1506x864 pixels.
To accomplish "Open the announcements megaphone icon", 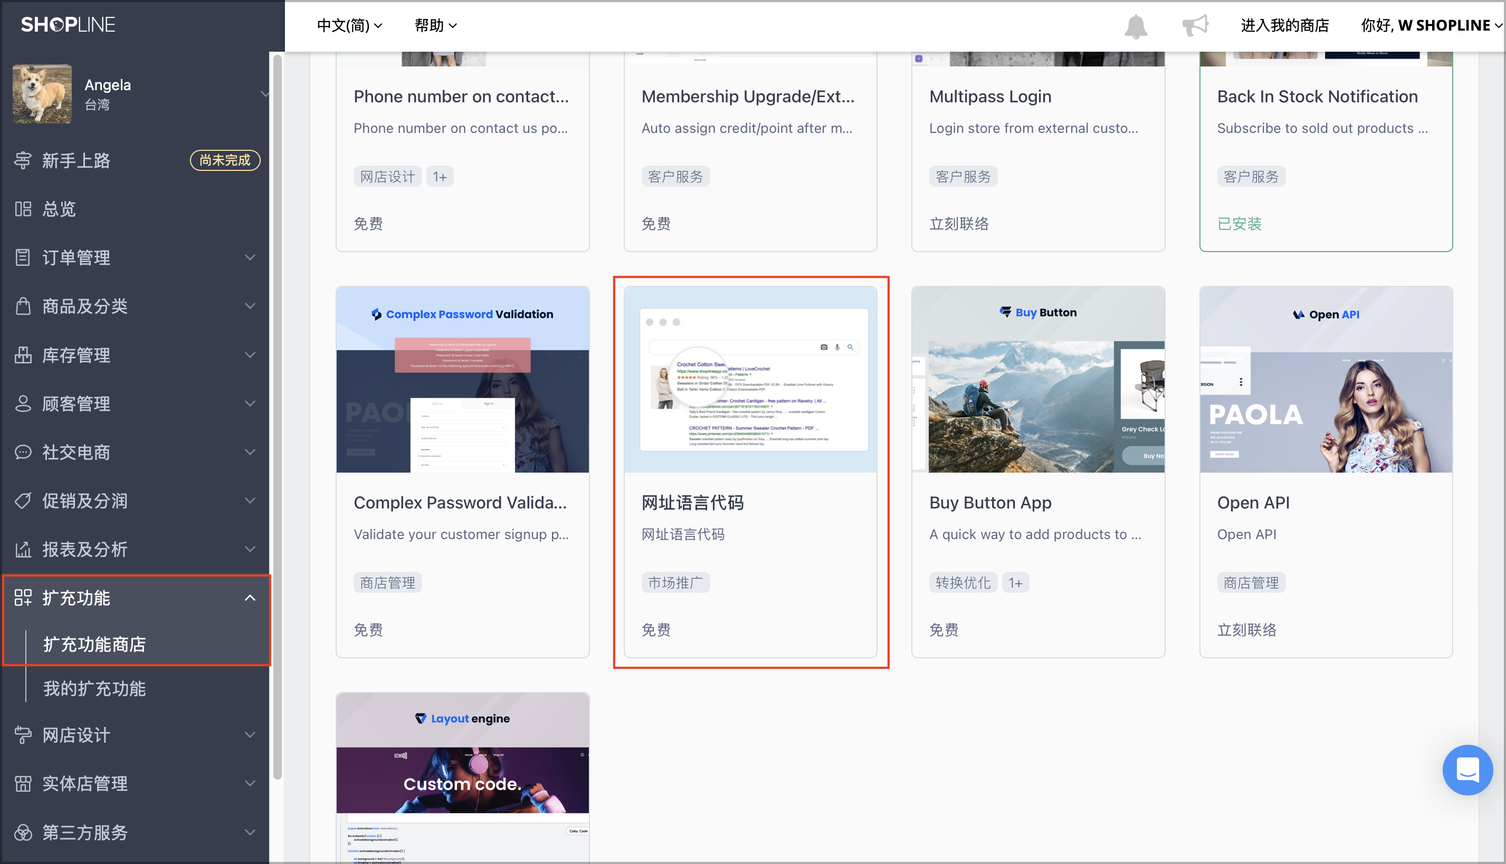I will 1195,25.
